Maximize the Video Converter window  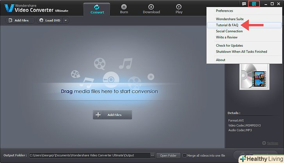point(272,4)
